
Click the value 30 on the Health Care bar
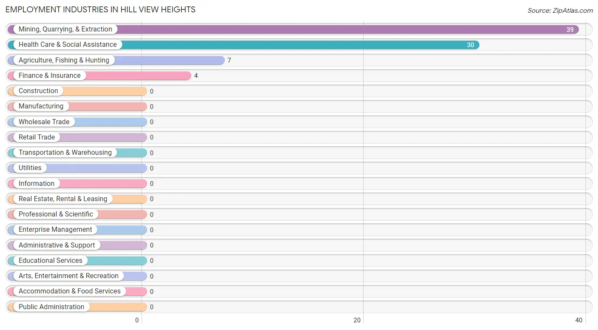[470, 45]
